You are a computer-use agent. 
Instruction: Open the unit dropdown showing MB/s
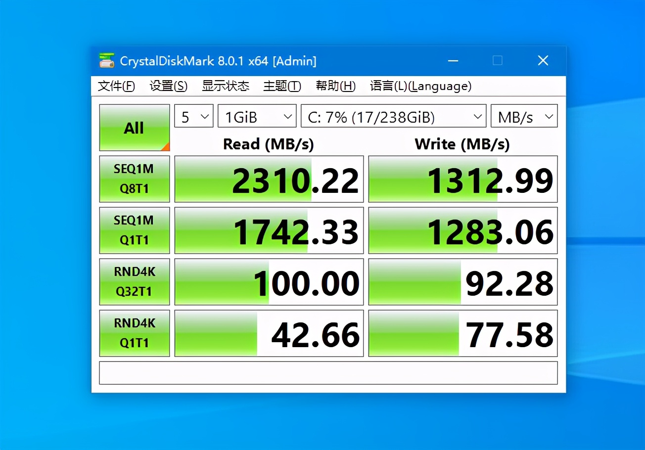[524, 117]
